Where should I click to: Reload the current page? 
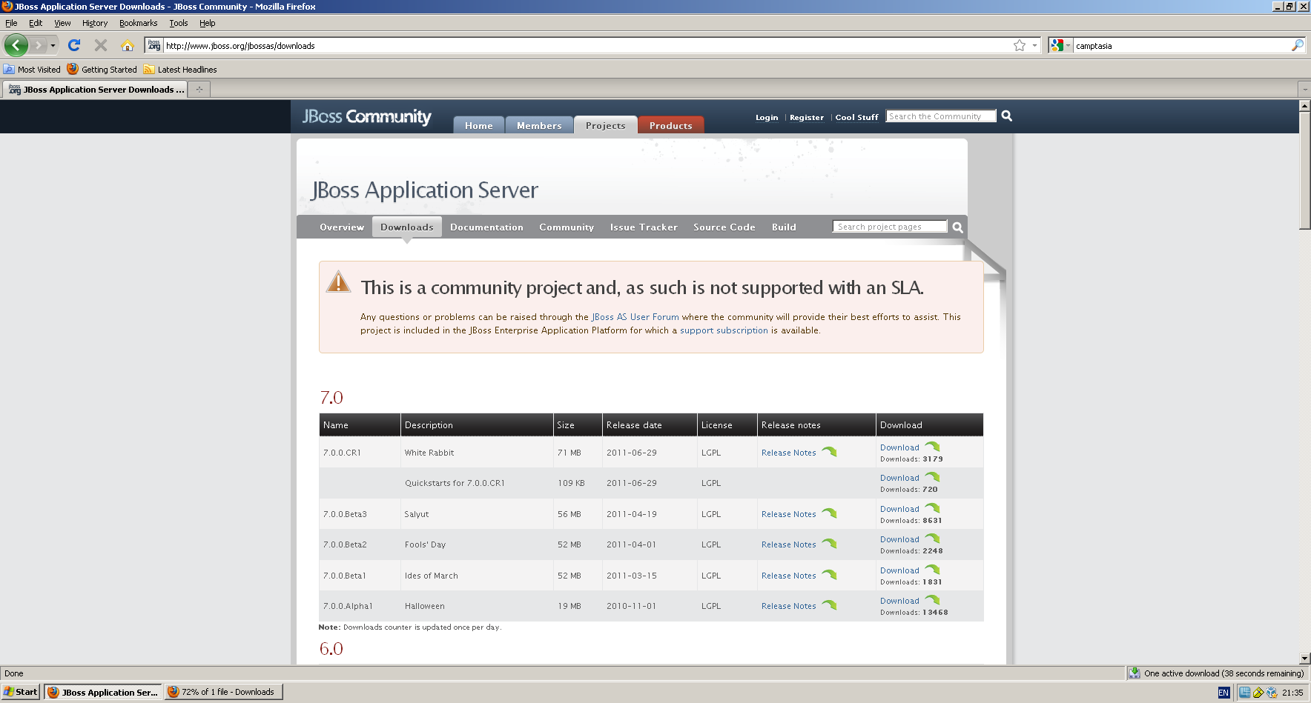[x=73, y=45]
